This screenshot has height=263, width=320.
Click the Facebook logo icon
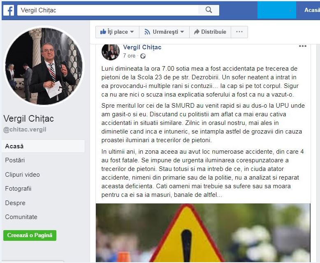point(9,10)
